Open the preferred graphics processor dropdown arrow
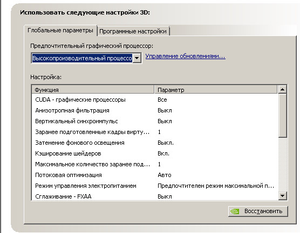The height and width of the screenshot is (233, 300). tap(137, 58)
